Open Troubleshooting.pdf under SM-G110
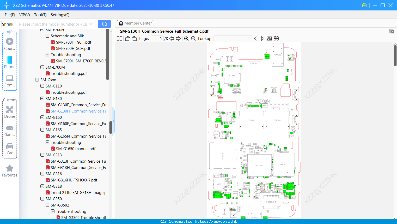Viewport: 397px width, 224px height. point(69,92)
